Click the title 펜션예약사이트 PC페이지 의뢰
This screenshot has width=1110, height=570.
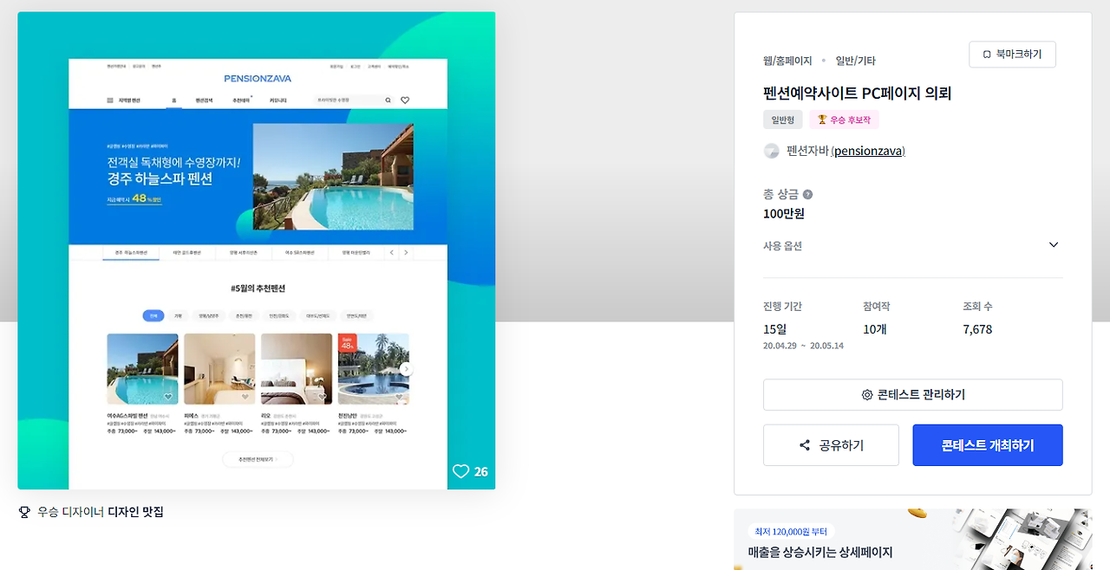858,93
